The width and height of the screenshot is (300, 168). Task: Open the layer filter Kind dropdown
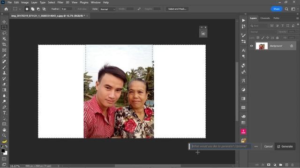[259, 26]
